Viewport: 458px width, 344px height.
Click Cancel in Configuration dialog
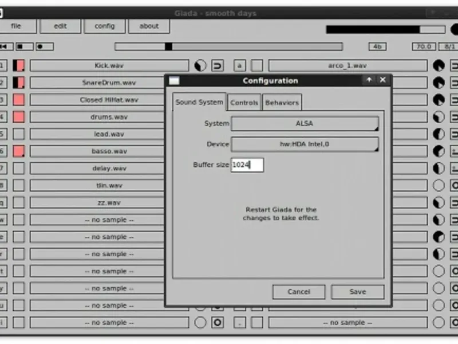[298, 292]
